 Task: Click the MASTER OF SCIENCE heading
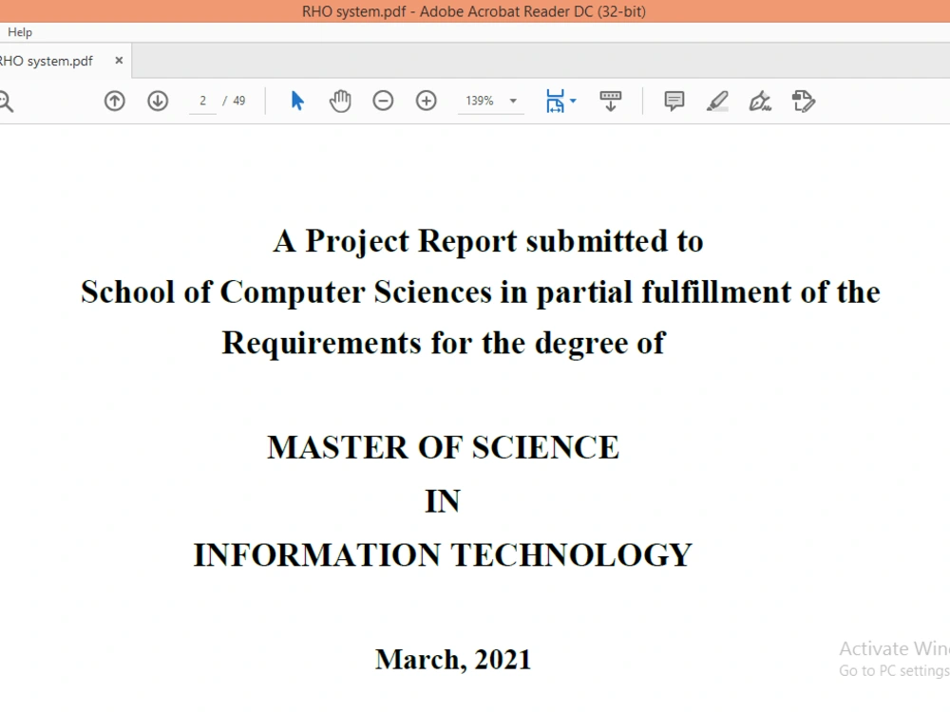(x=443, y=447)
